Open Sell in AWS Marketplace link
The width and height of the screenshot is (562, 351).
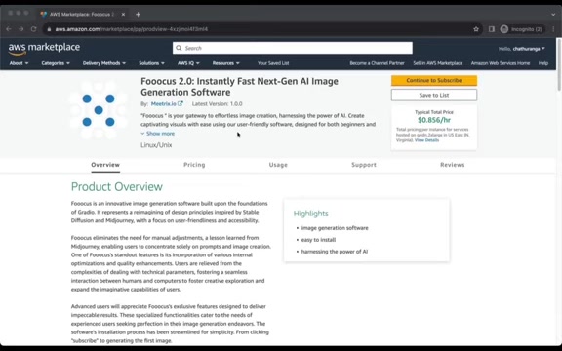pyautogui.click(x=438, y=63)
